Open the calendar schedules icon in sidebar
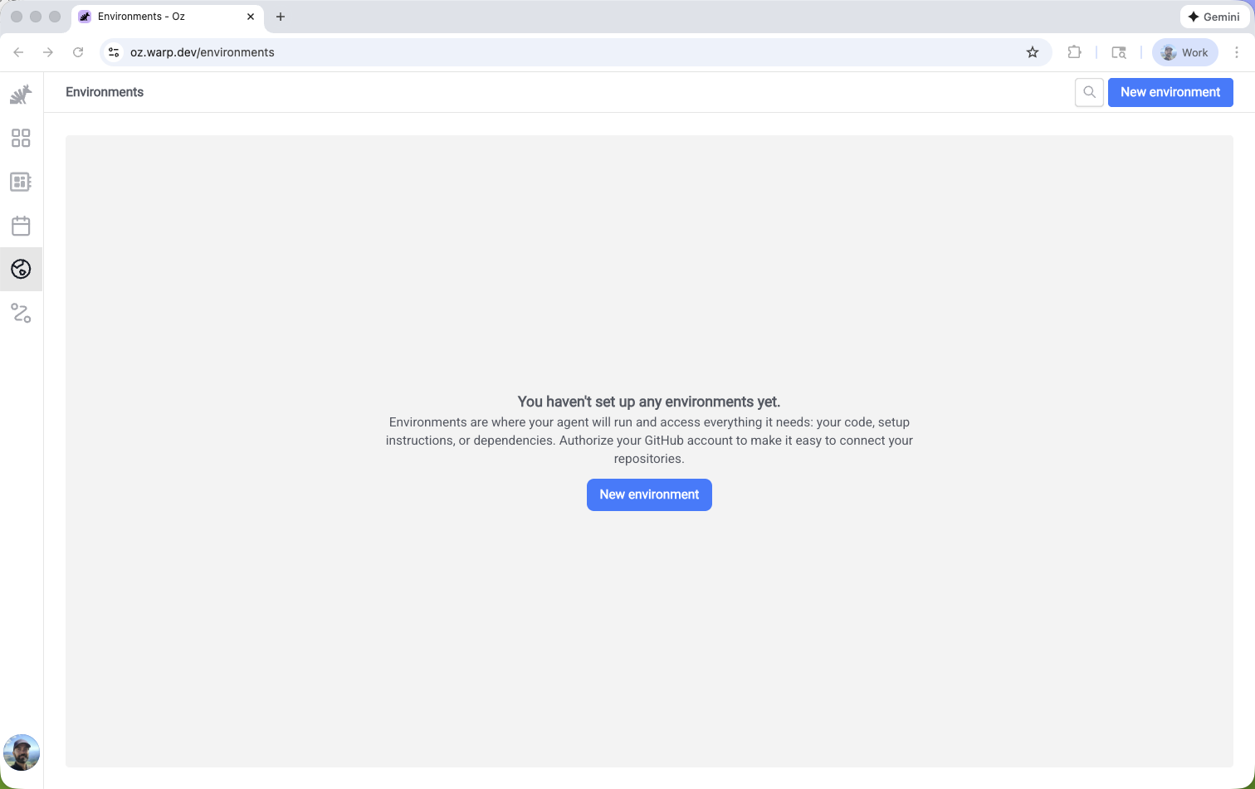Image resolution: width=1255 pixels, height=789 pixels. point(21,226)
